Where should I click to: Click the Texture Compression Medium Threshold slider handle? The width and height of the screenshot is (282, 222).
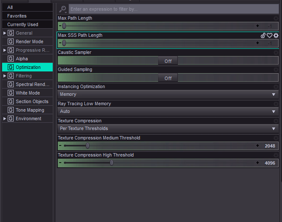[x=87, y=145]
